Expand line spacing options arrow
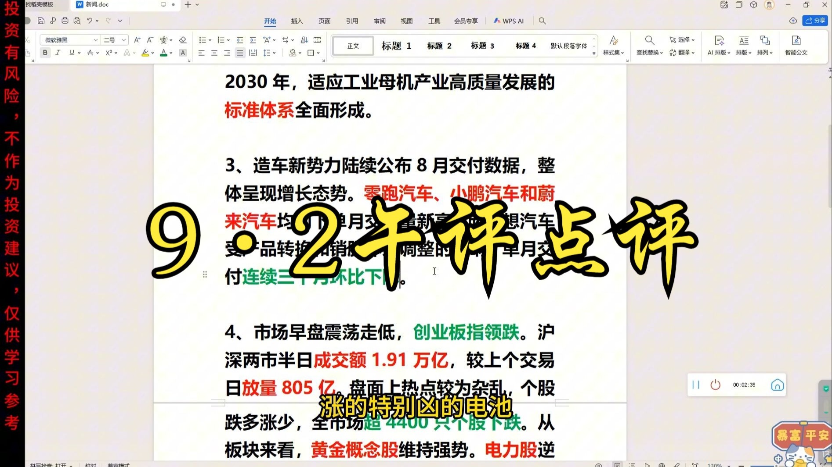The height and width of the screenshot is (467, 832). click(x=274, y=53)
